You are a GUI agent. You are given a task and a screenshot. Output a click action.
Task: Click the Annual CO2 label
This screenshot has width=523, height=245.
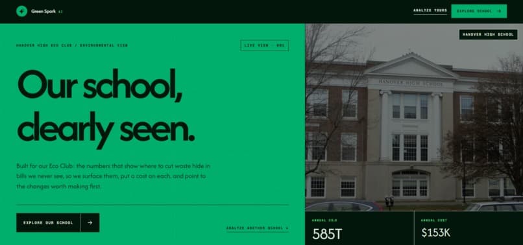tap(324, 220)
